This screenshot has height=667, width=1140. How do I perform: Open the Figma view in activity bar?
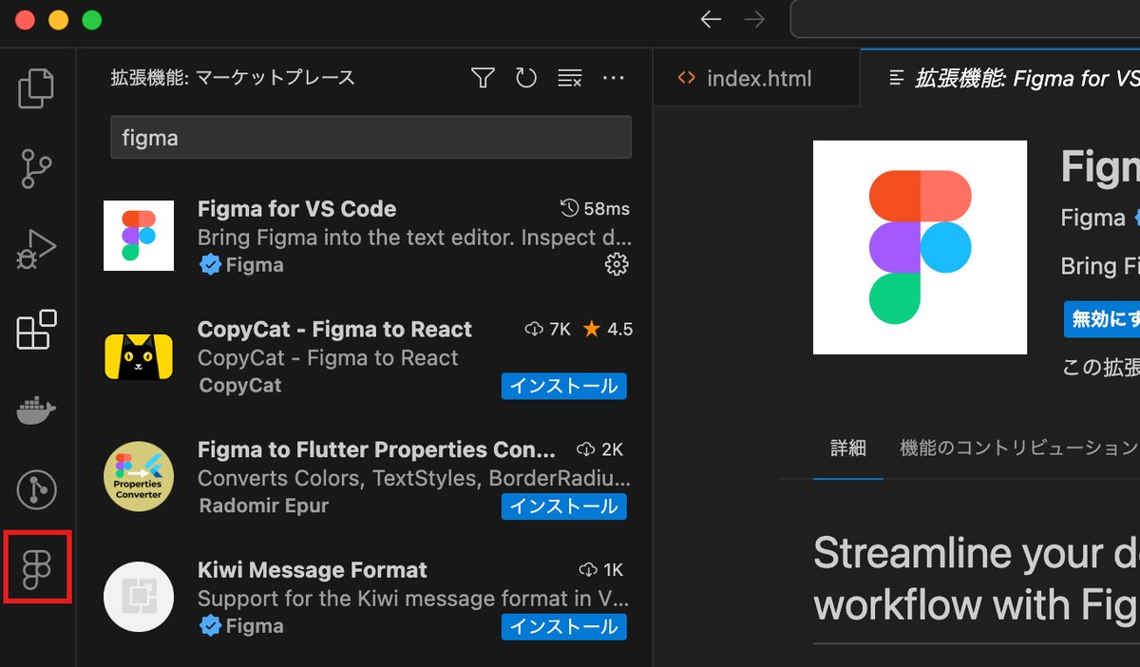point(37,568)
